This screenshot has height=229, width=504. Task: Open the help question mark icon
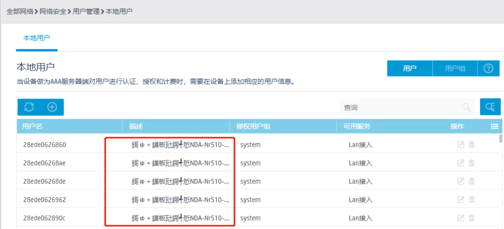[x=488, y=69]
